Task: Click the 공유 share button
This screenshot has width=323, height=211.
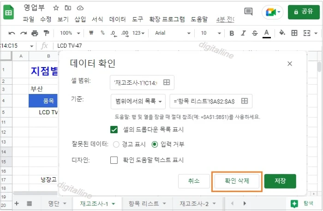Action: 304,12
